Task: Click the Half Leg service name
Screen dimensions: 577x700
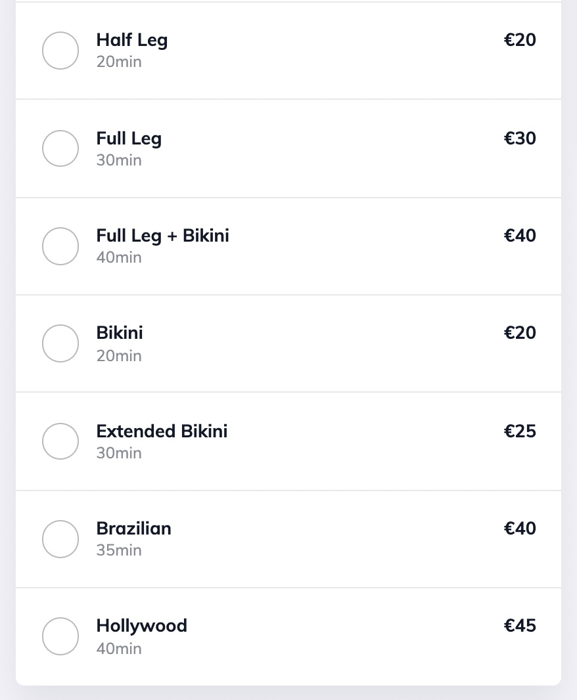Action: pyautogui.click(x=132, y=40)
